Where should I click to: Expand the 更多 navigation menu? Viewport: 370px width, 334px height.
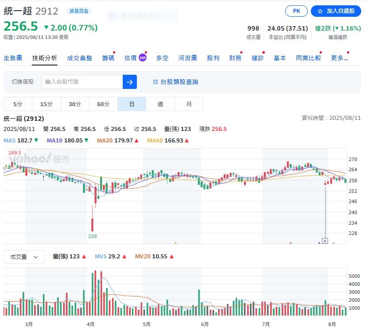(x=339, y=57)
